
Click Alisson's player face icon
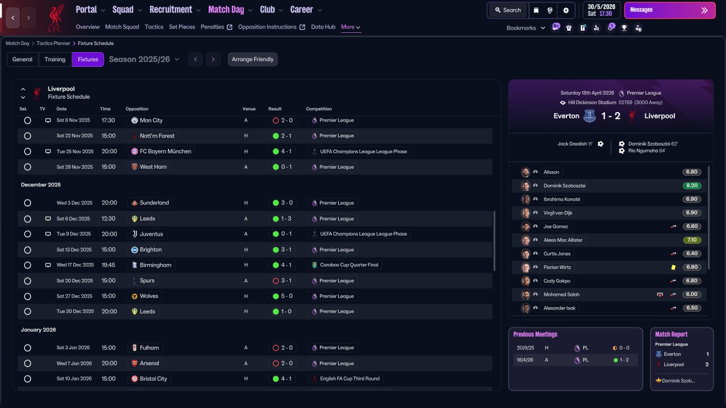coord(526,172)
